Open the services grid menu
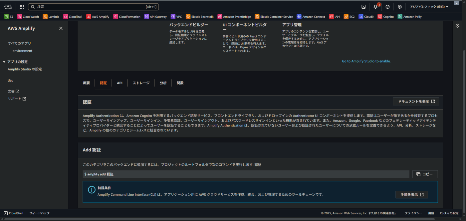Image resolution: width=466 pixels, height=221 pixels. coord(22,7)
